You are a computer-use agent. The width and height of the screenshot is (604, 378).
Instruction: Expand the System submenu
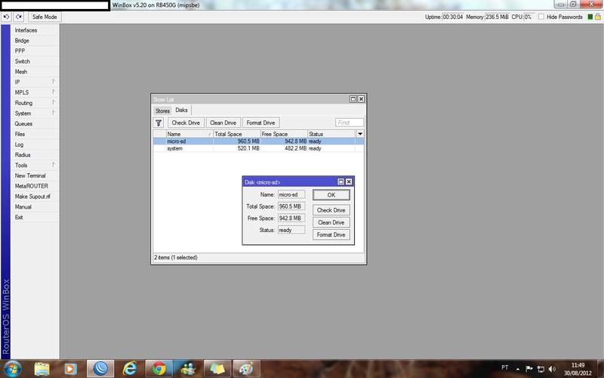(35, 113)
